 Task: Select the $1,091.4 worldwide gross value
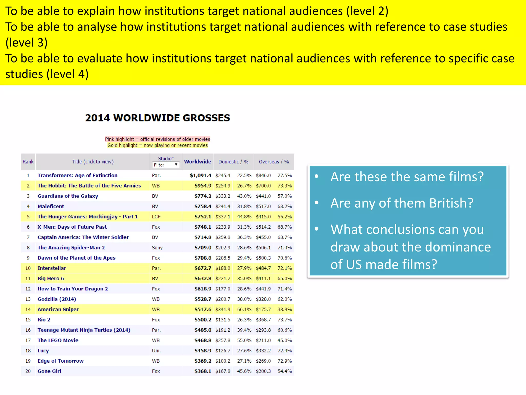click(201, 175)
